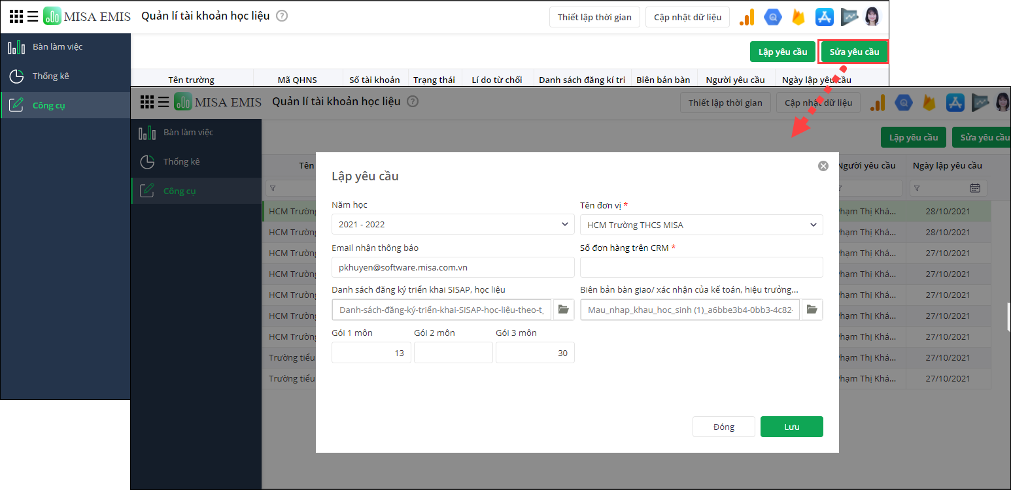Select Thống kê in back window sidebar
Screen dimensions: 1011x490
(x=65, y=76)
